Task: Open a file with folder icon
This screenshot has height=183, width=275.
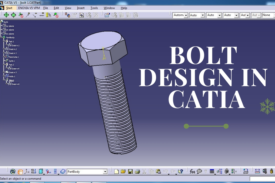Action: pos(123,171)
